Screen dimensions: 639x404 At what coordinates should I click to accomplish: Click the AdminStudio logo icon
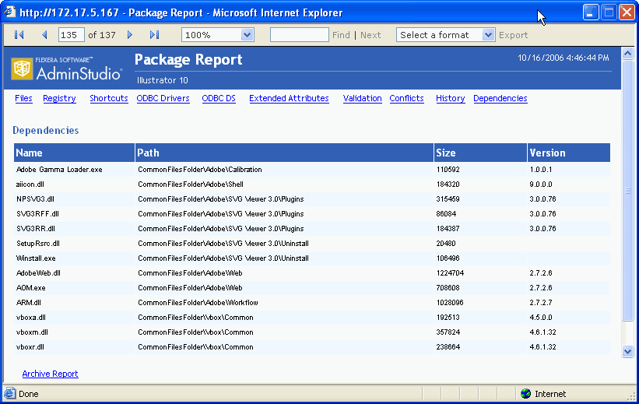click(23, 69)
